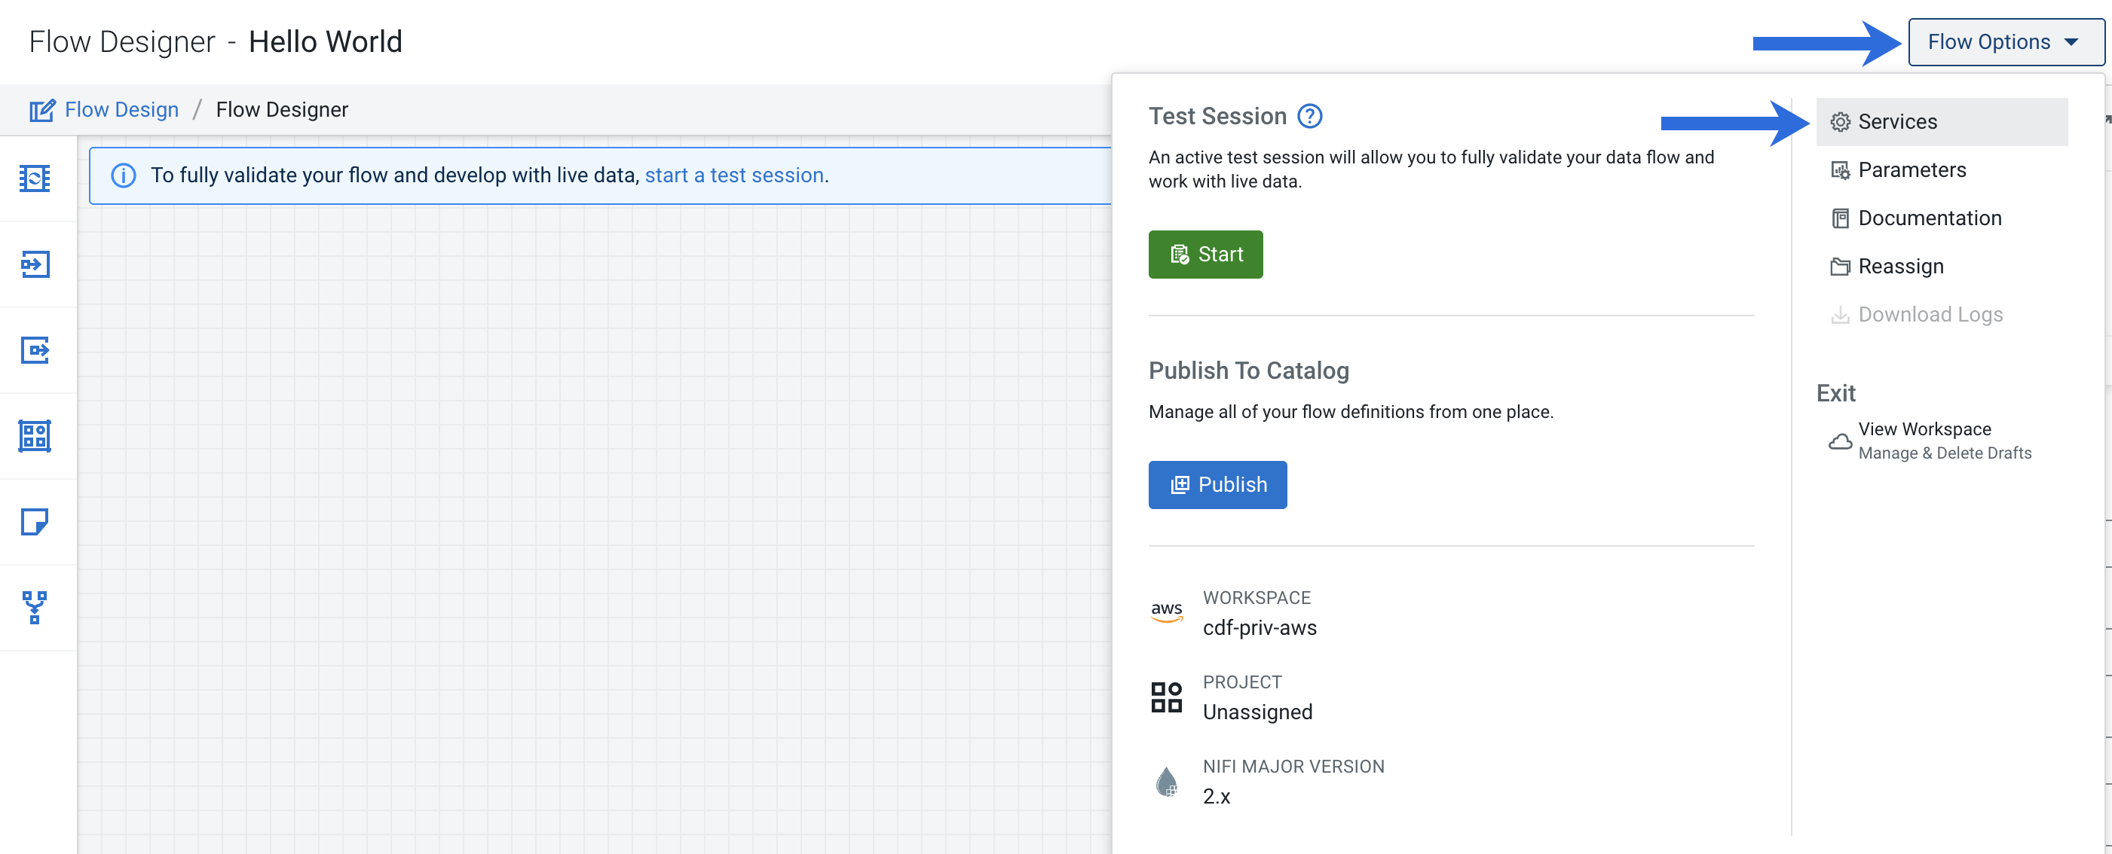The height and width of the screenshot is (854, 2112).
Task: Click the Processor icon in left sidebar
Action: 35,178
